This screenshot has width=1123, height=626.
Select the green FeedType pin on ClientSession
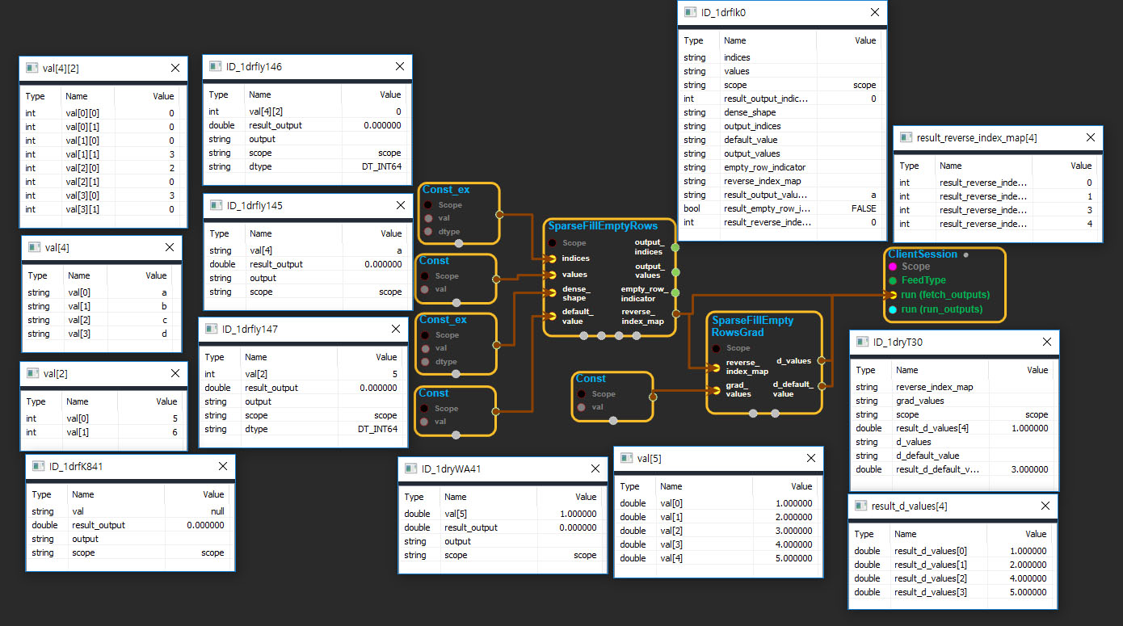[x=893, y=280]
